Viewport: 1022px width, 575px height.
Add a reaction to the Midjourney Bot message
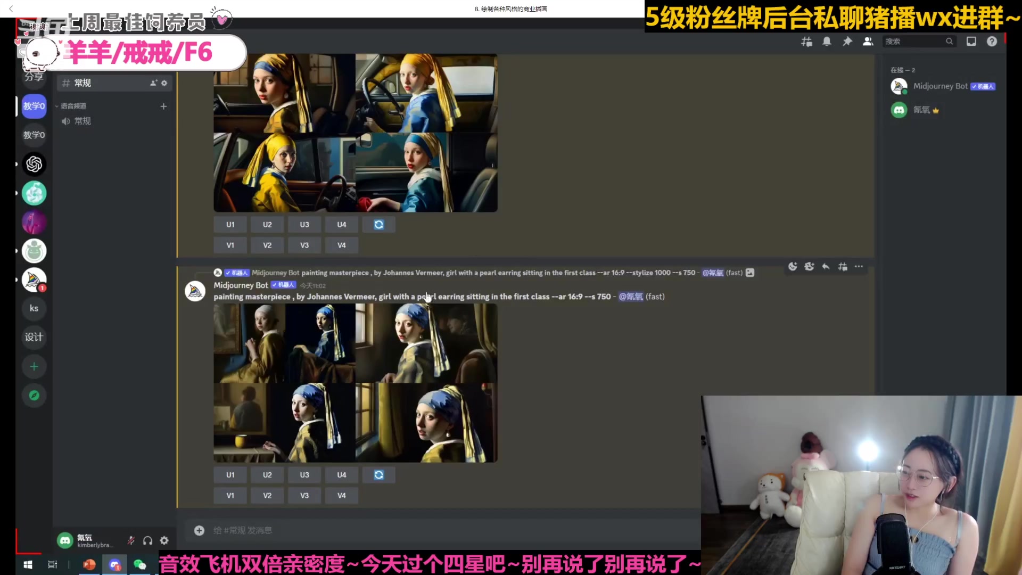click(x=793, y=267)
